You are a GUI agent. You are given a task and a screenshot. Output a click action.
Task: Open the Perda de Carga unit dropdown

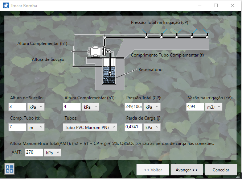tap(152, 127)
